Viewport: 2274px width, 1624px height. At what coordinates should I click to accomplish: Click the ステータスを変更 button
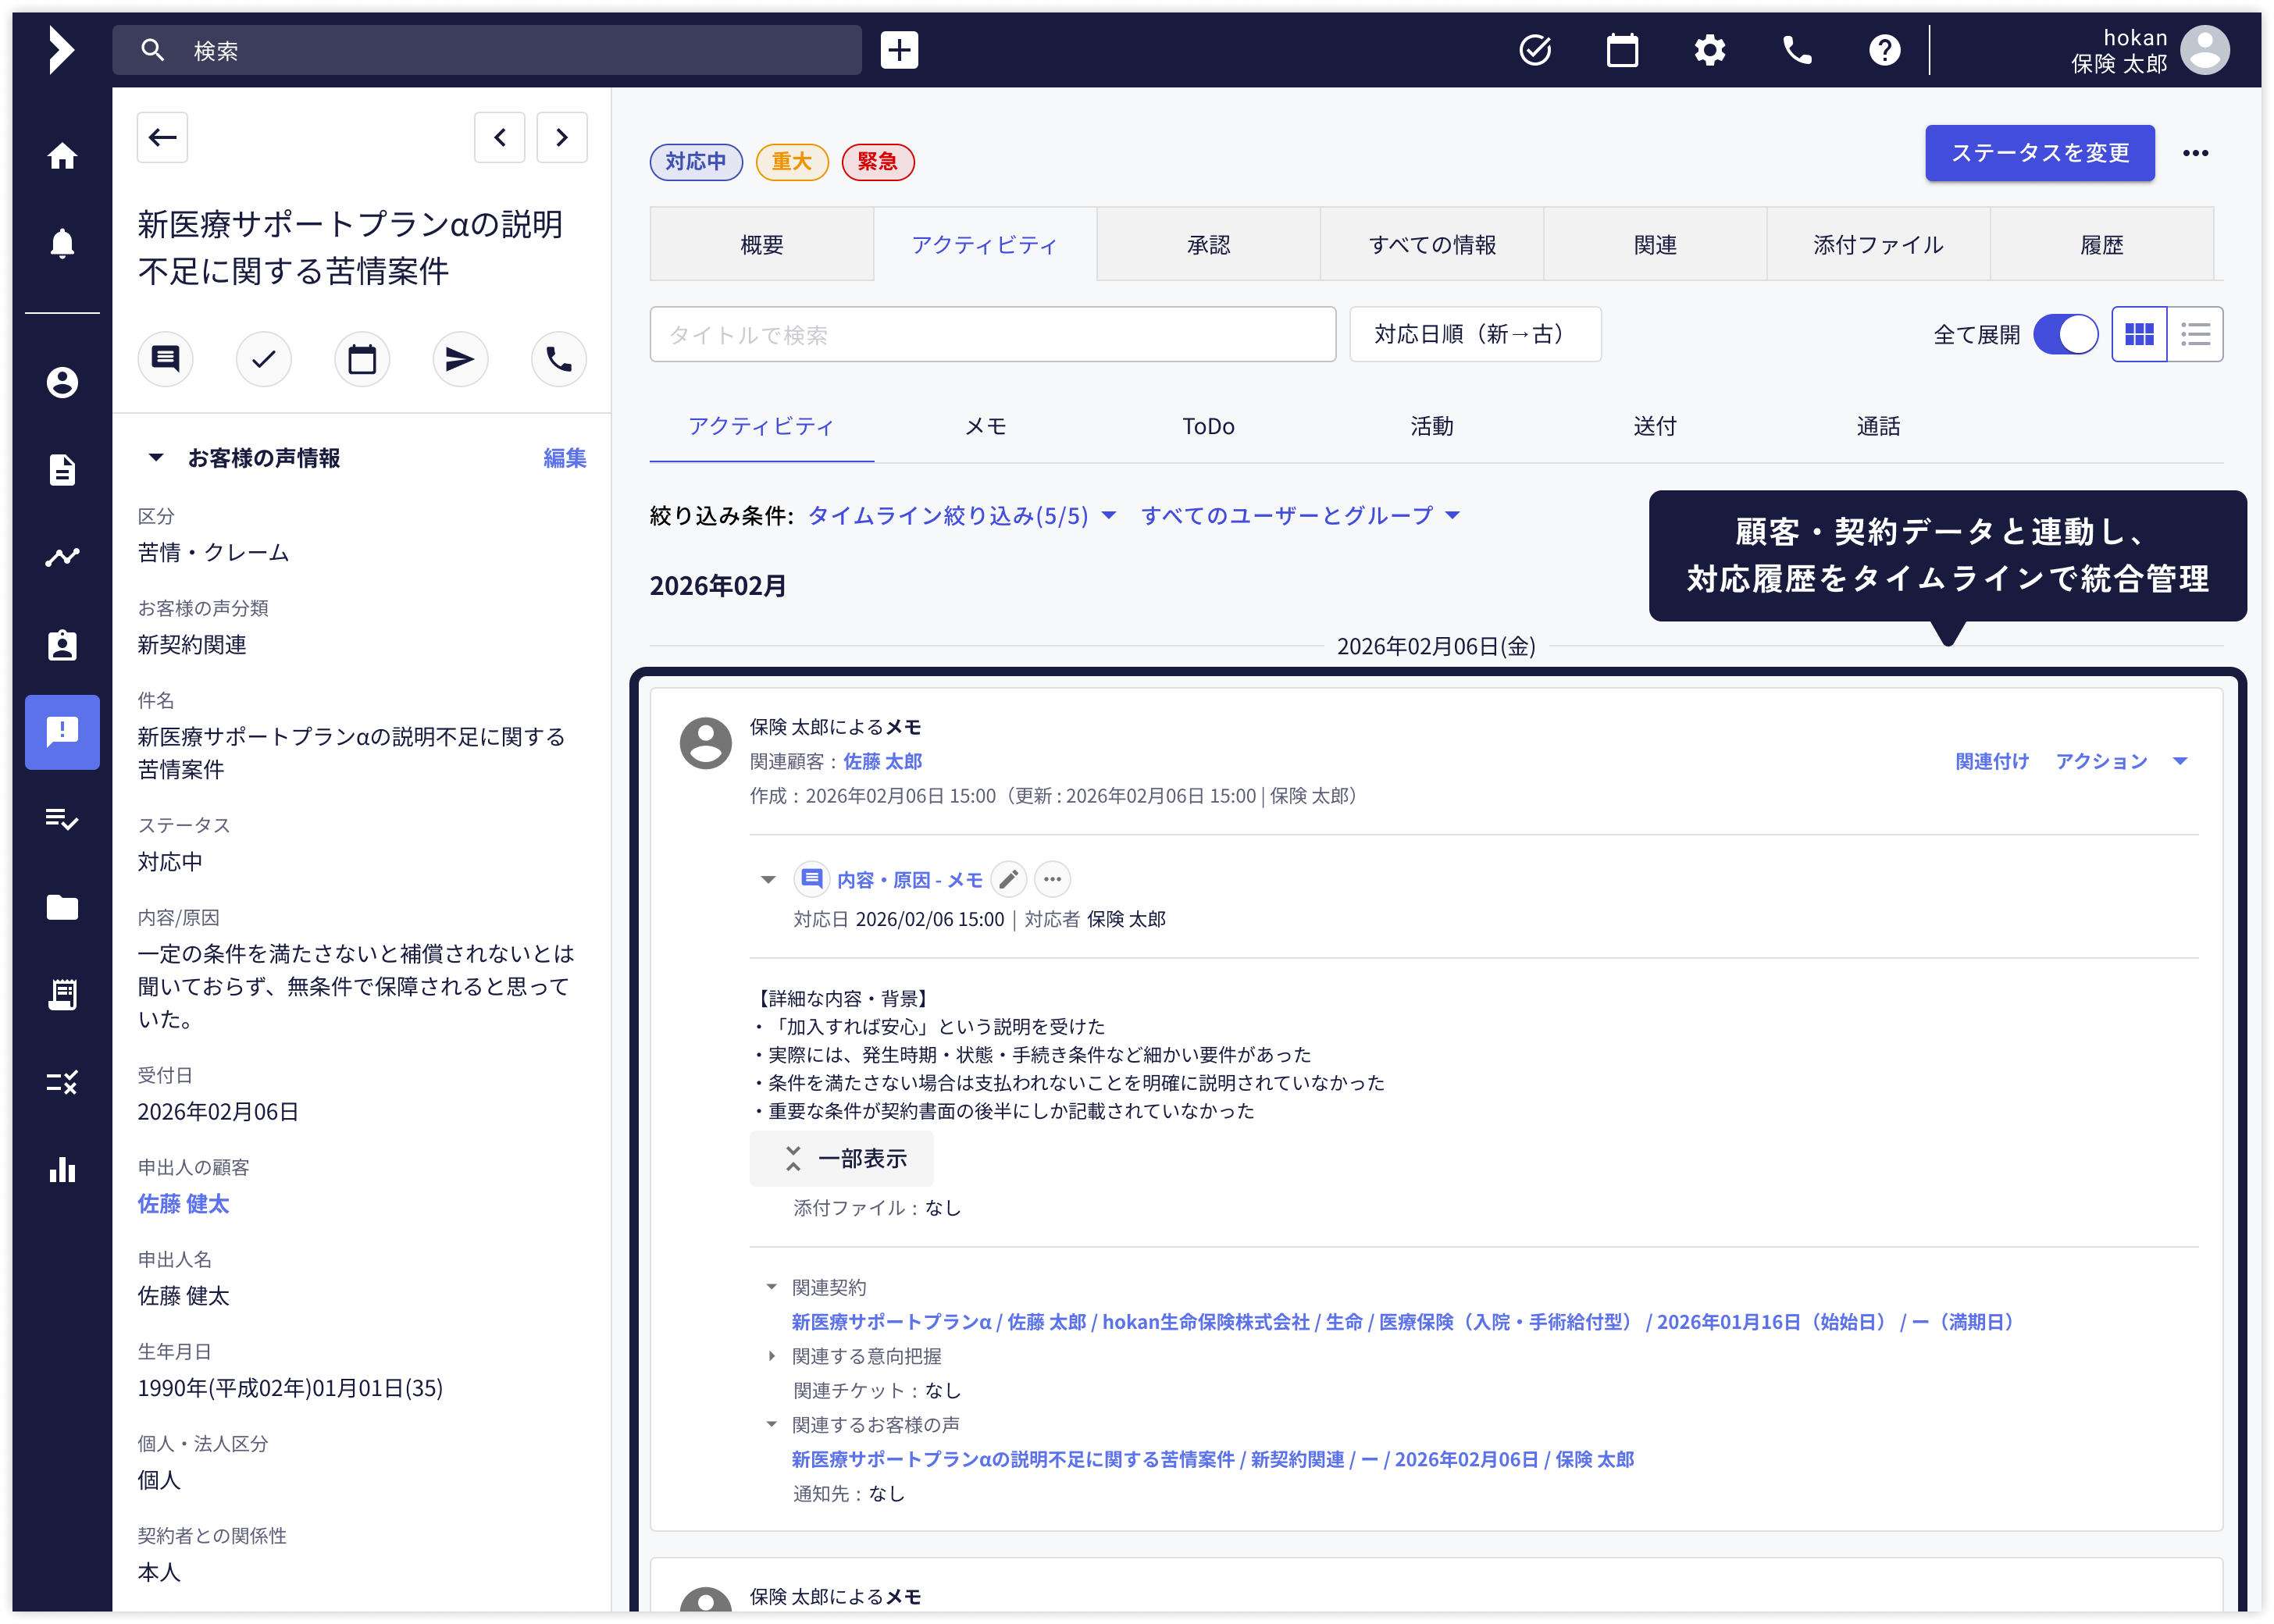coord(2039,153)
